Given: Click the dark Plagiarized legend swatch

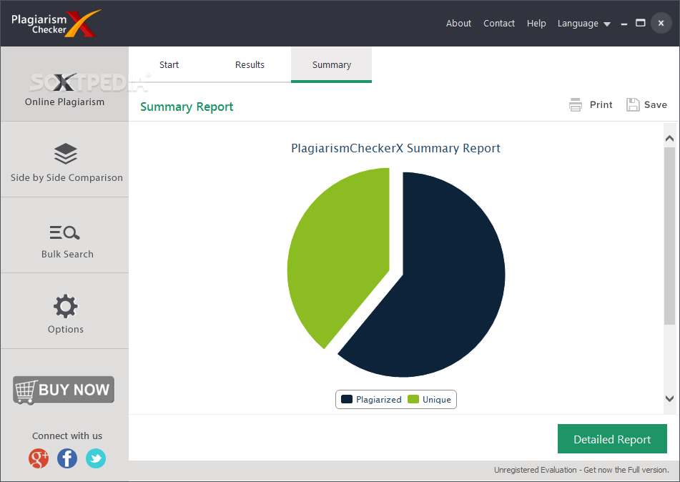Looking at the screenshot, I should pos(347,399).
